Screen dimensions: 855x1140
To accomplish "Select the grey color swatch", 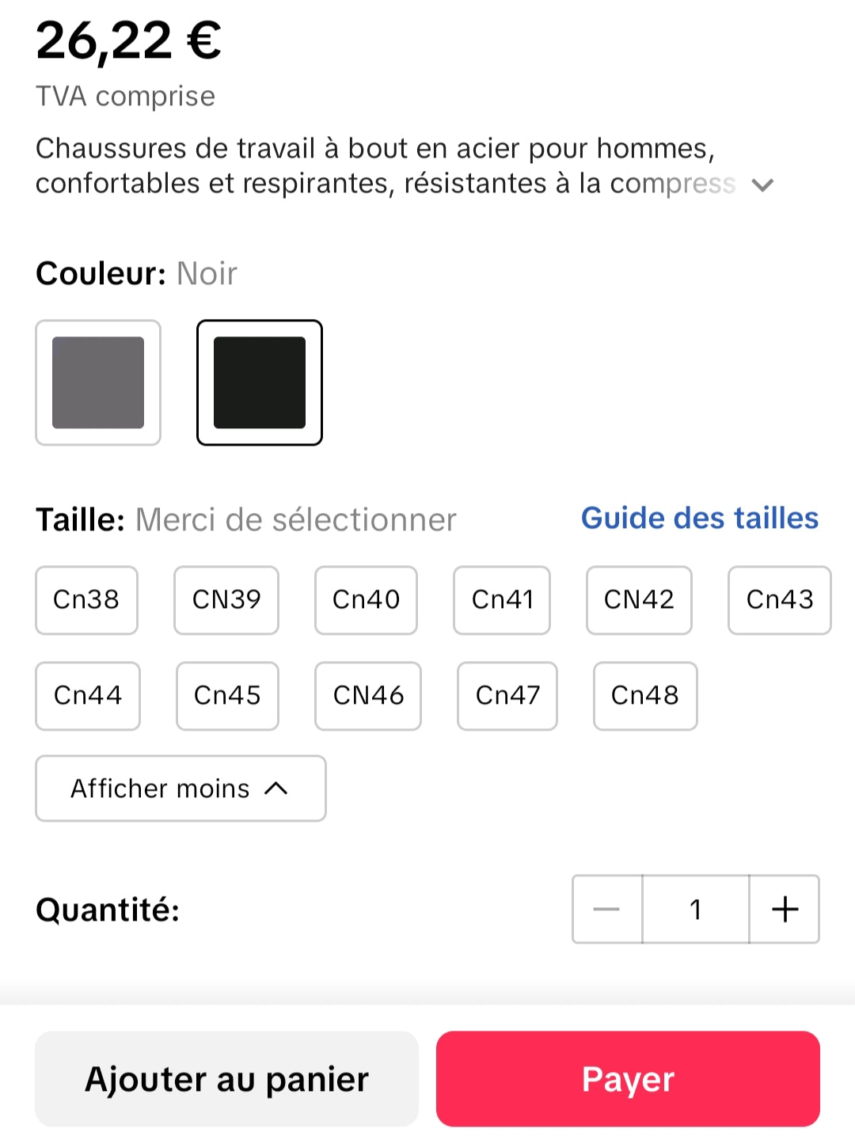I will click(98, 382).
